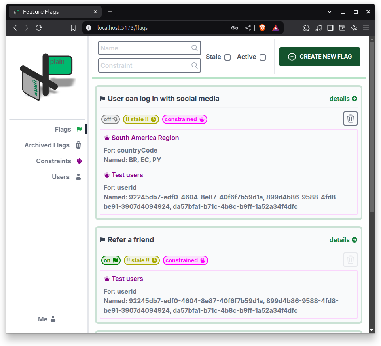Click the Brave Shields icon

(x=262, y=28)
